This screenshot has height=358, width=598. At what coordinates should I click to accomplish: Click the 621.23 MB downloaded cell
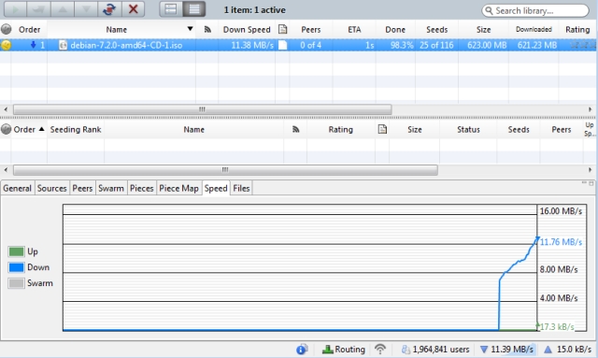pyautogui.click(x=537, y=45)
